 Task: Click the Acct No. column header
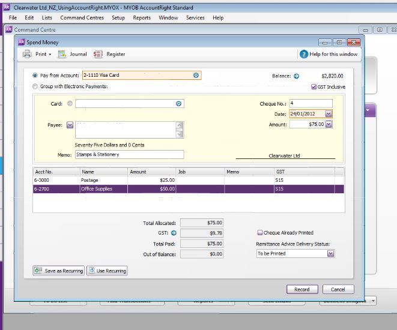tap(56, 172)
